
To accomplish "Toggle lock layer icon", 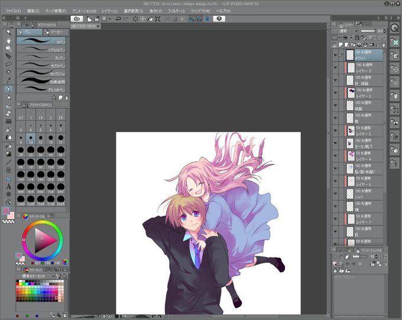I will point(357,38).
